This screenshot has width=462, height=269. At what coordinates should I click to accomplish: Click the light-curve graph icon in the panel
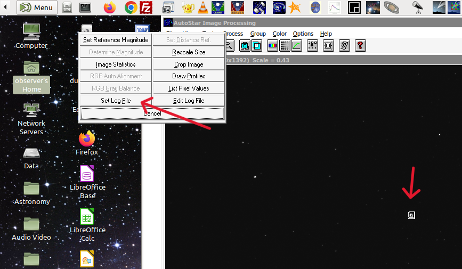pos(335,7)
